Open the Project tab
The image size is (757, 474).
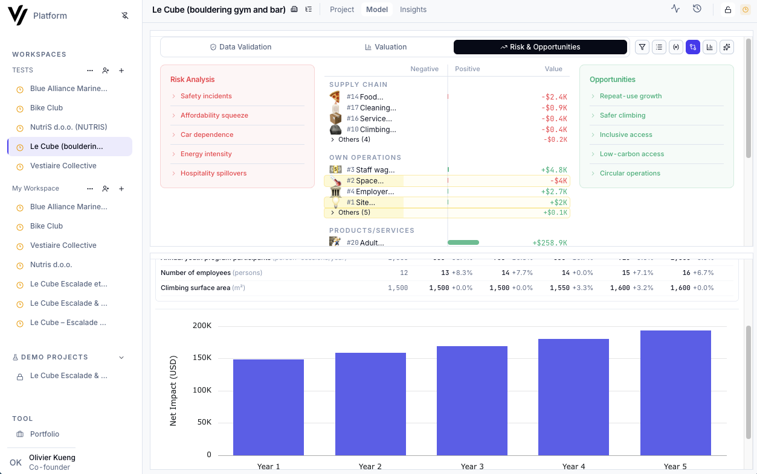pos(341,9)
